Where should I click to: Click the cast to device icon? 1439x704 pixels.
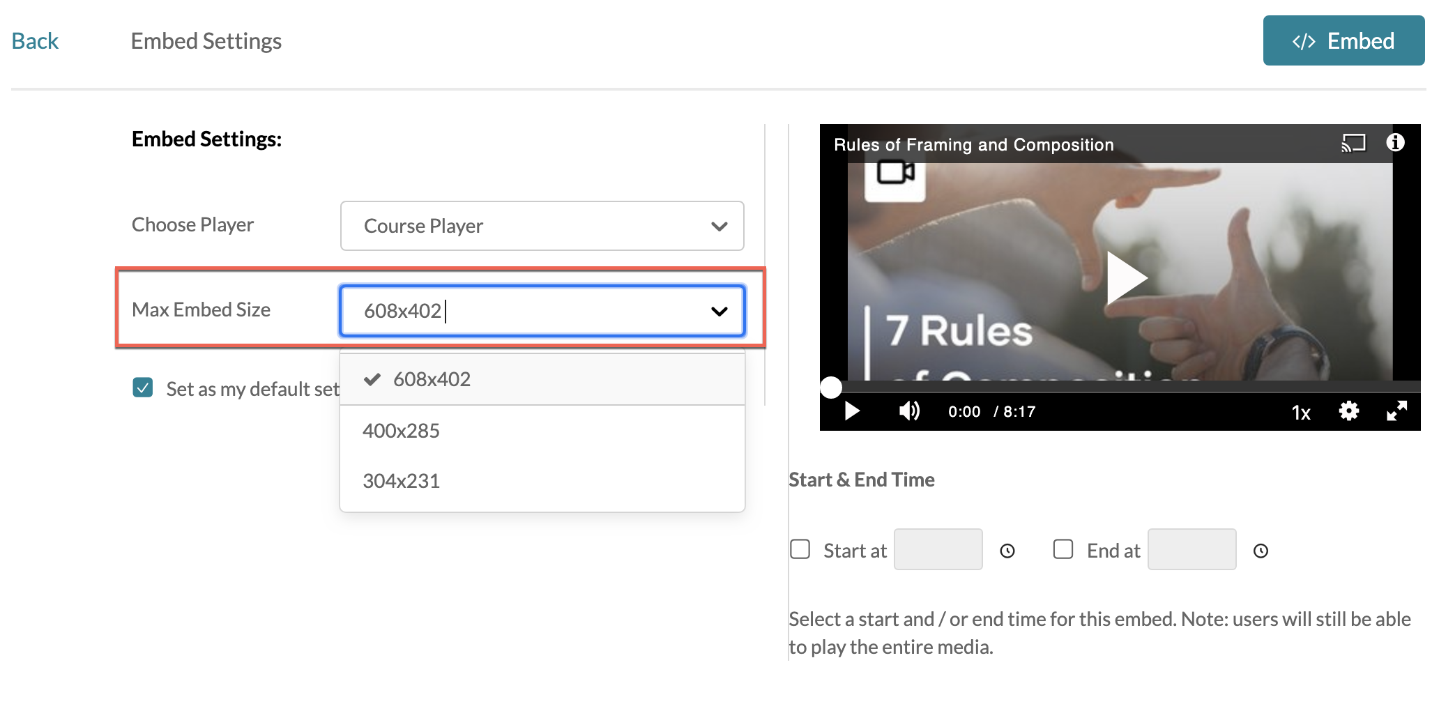pyautogui.click(x=1353, y=144)
